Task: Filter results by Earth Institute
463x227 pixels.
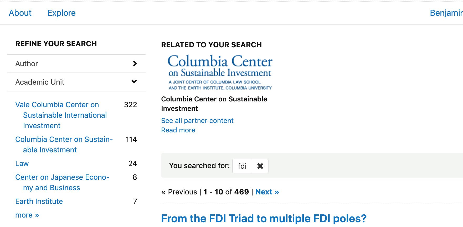Action: pos(39,202)
